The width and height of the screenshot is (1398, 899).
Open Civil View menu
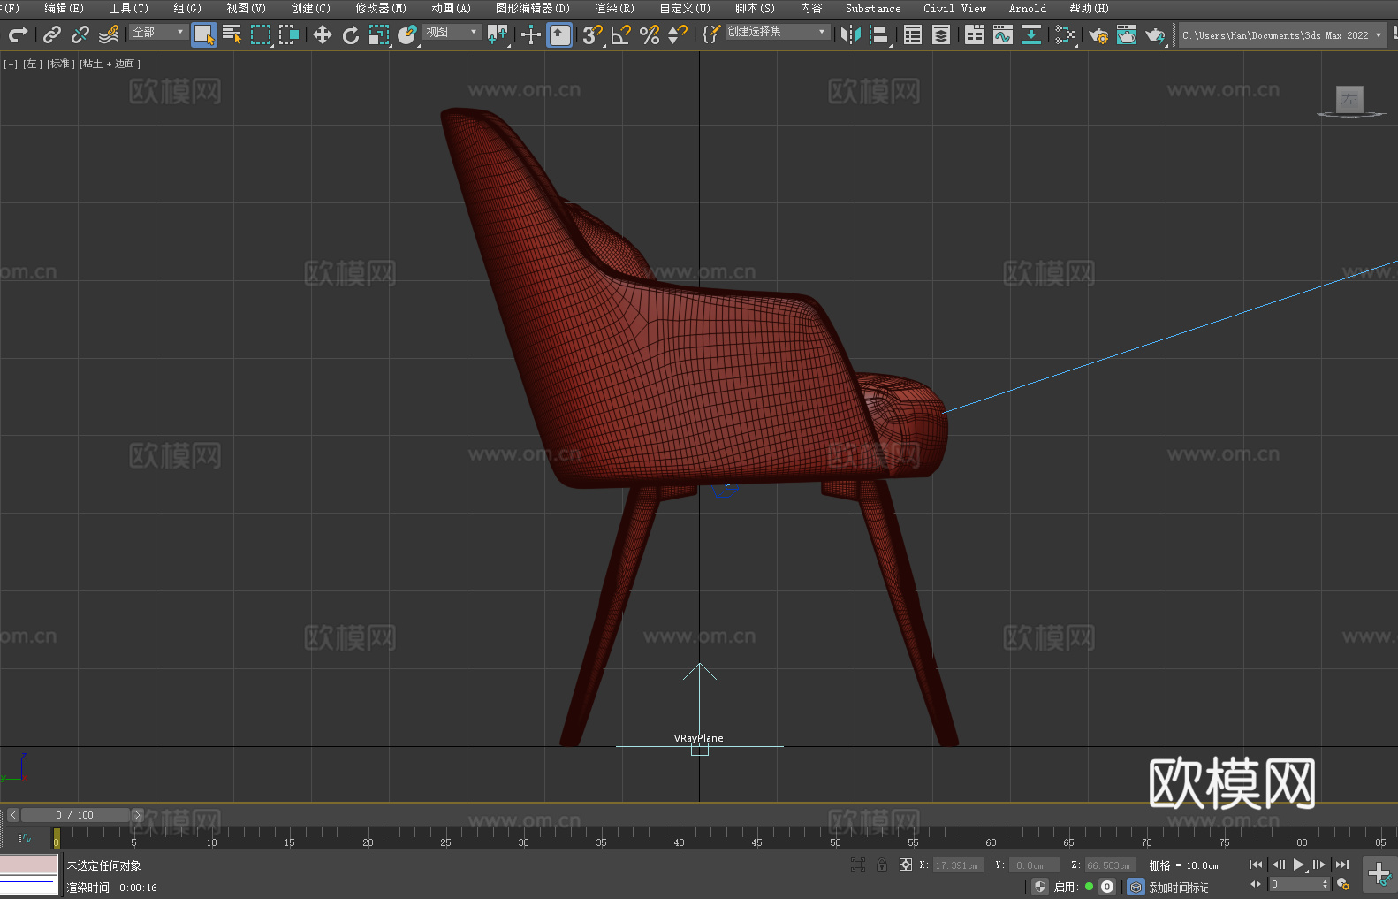click(954, 8)
